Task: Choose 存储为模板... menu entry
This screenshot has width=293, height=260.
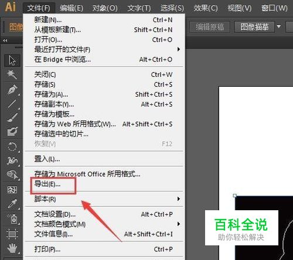Action: tap(104, 114)
